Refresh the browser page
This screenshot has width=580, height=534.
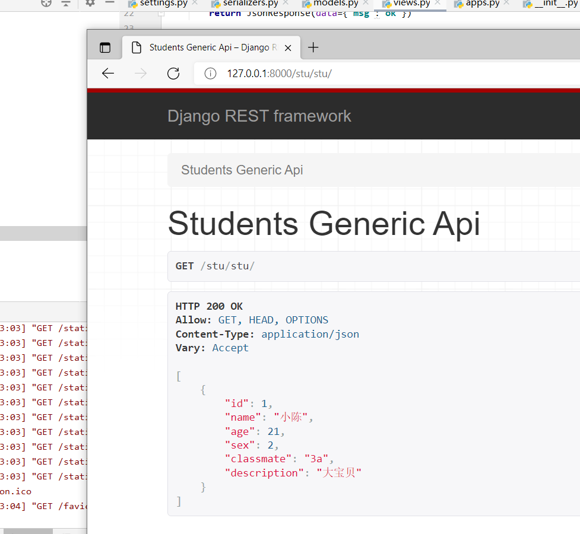point(173,74)
